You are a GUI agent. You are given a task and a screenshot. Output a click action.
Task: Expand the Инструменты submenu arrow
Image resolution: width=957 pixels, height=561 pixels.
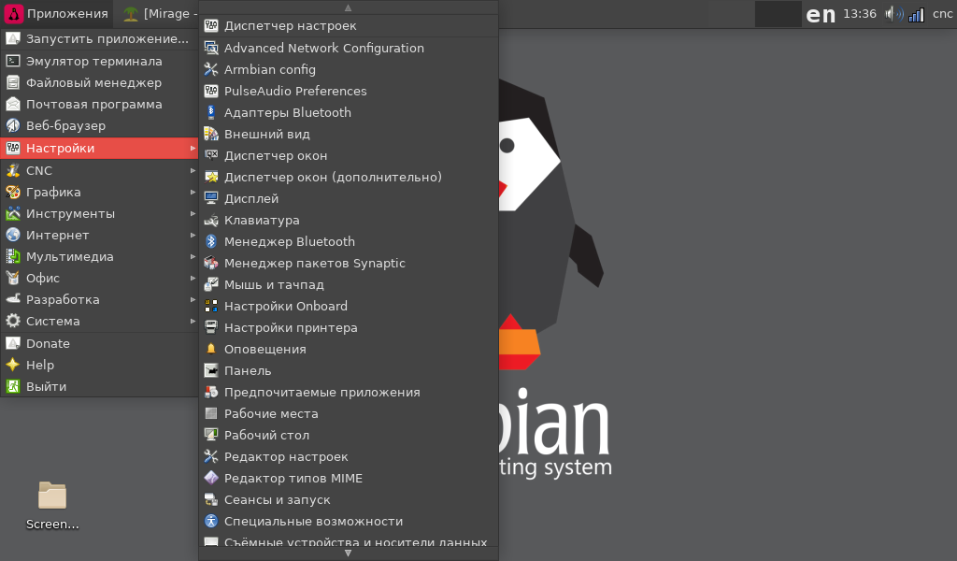point(193,214)
